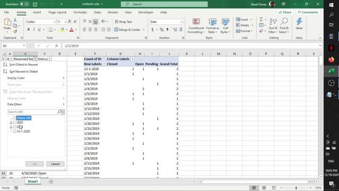Open the Borders tool
339x191 pixels.
click(x=51, y=30)
